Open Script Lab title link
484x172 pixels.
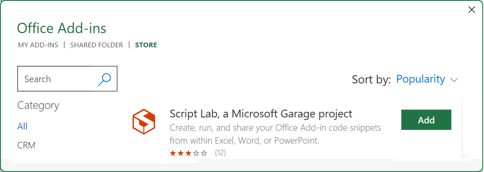(x=261, y=114)
